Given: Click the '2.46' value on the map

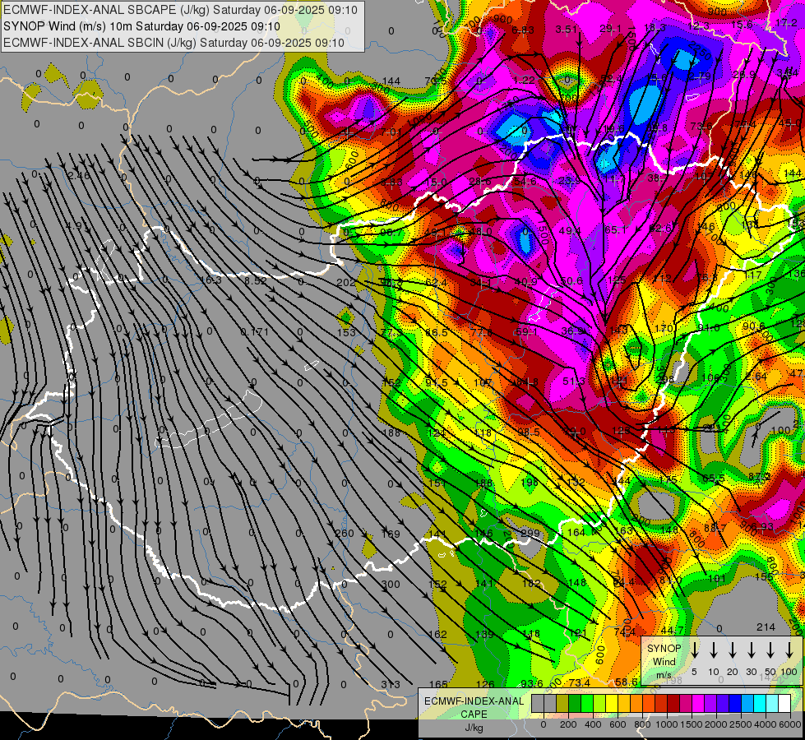Looking at the screenshot, I should point(79,176).
